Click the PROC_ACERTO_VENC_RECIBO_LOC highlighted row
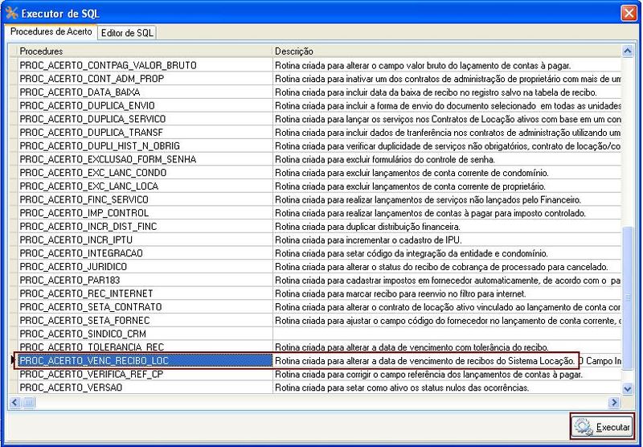643x447 pixels. coord(145,361)
